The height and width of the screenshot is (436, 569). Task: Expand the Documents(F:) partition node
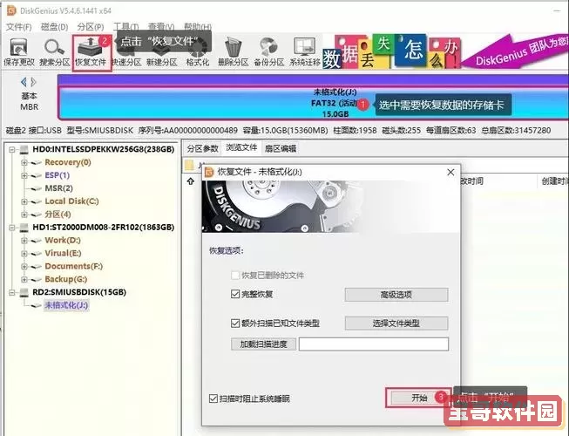24,266
